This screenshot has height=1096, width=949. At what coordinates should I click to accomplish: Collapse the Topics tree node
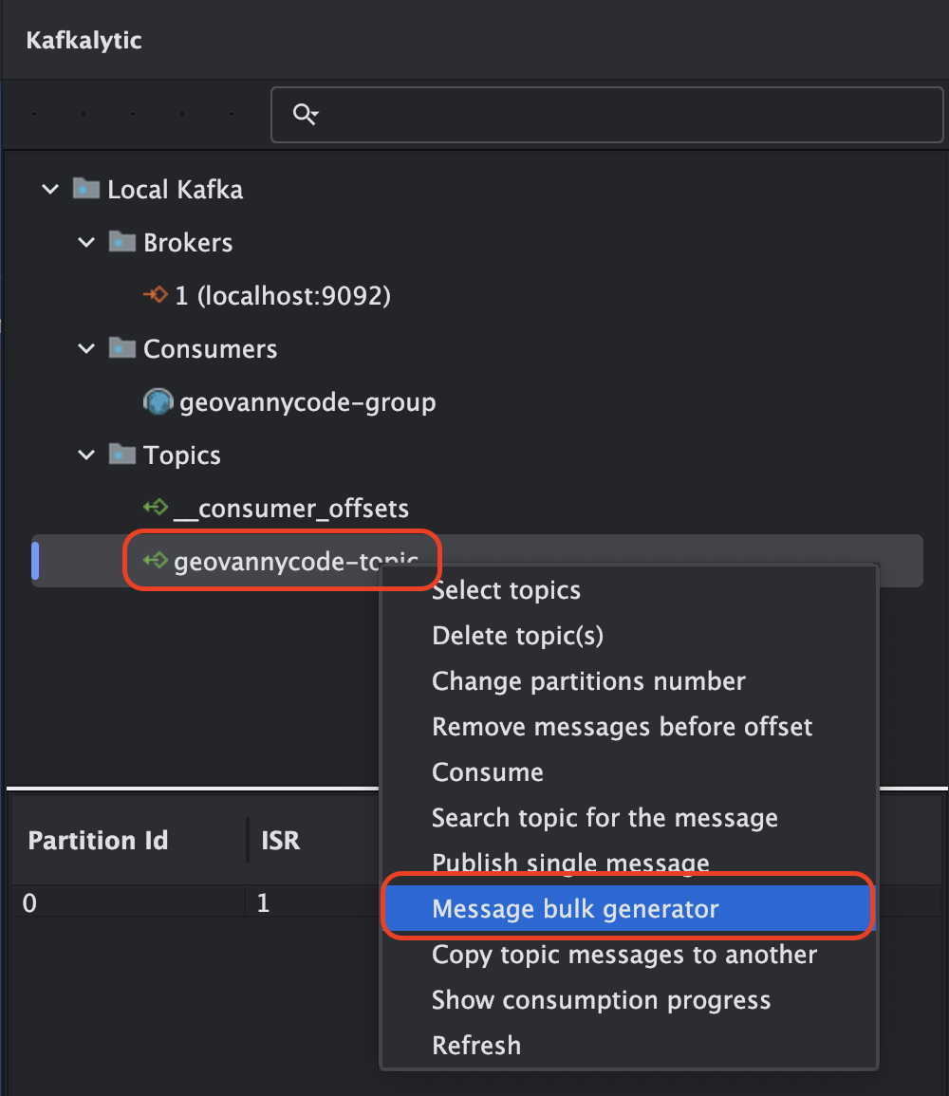pos(86,455)
